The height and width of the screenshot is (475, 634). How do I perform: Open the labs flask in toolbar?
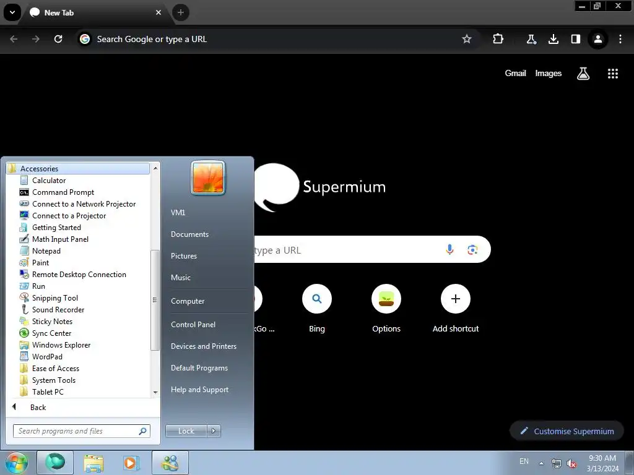click(x=531, y=39)
